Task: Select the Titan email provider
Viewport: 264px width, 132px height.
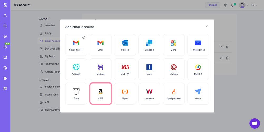Action: click(x=76, y=94)
